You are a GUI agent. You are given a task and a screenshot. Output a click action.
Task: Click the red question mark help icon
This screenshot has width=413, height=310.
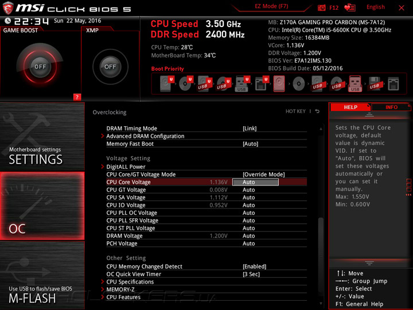77,97
